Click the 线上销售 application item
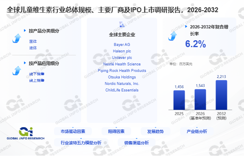The width and height of the screenshot is (244, 156). coord(37,80)
